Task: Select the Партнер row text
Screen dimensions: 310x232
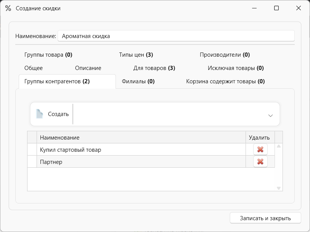Action: [51, 162]
